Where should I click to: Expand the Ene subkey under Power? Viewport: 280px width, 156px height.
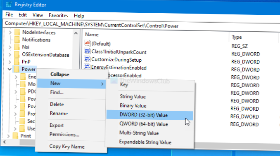[x=16, y=77]
